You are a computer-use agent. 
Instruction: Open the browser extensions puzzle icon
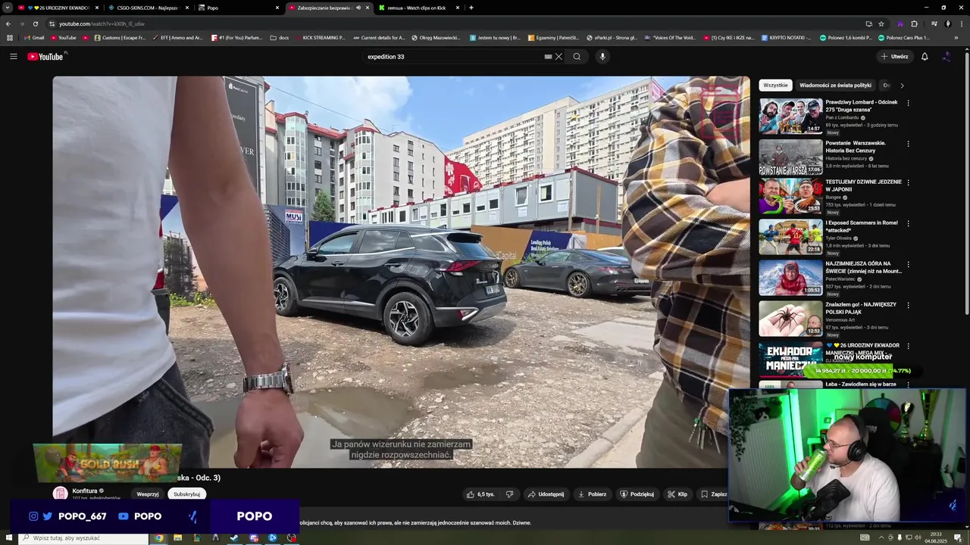click(914, 23)
